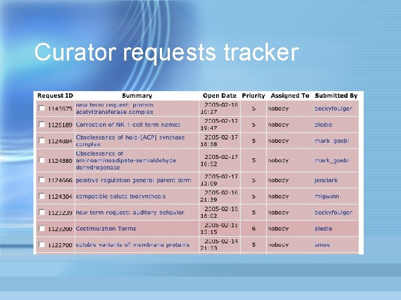Select request ID number 1122700
Viewport: 401px width, 300px height.
pyautogui.click(x=60, y=245)
